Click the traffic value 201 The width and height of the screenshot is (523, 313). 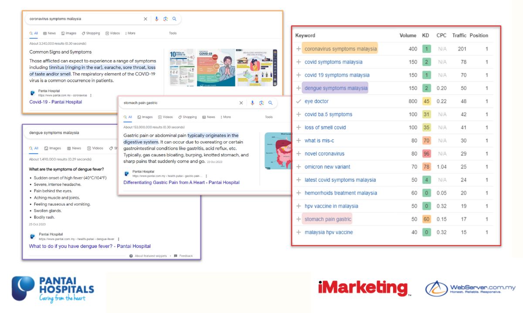coord(462,49)
